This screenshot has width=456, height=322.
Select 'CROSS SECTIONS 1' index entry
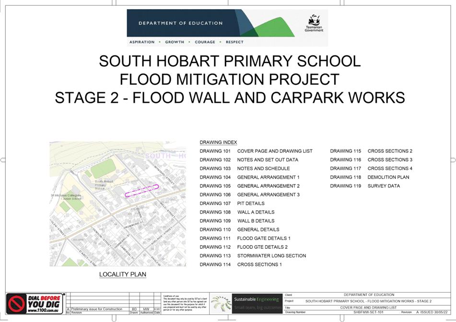[259, 264]
